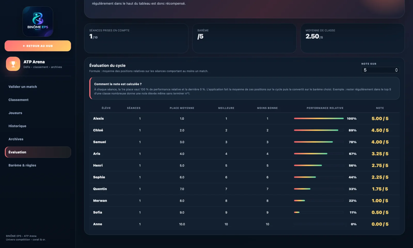This screenshot has height=248, width=413.
Task: Click the Meilleure column header
Action: pos(226,108)
